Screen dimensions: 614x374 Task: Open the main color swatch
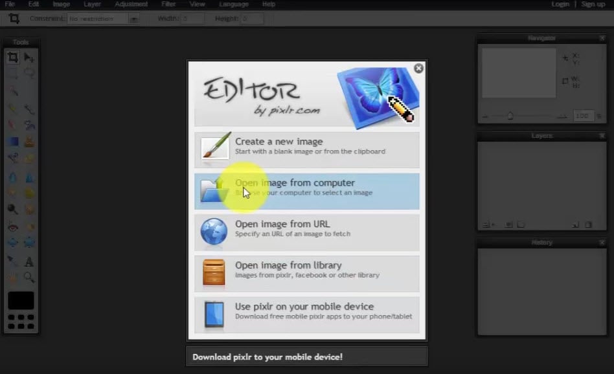[x=21, y=300]
